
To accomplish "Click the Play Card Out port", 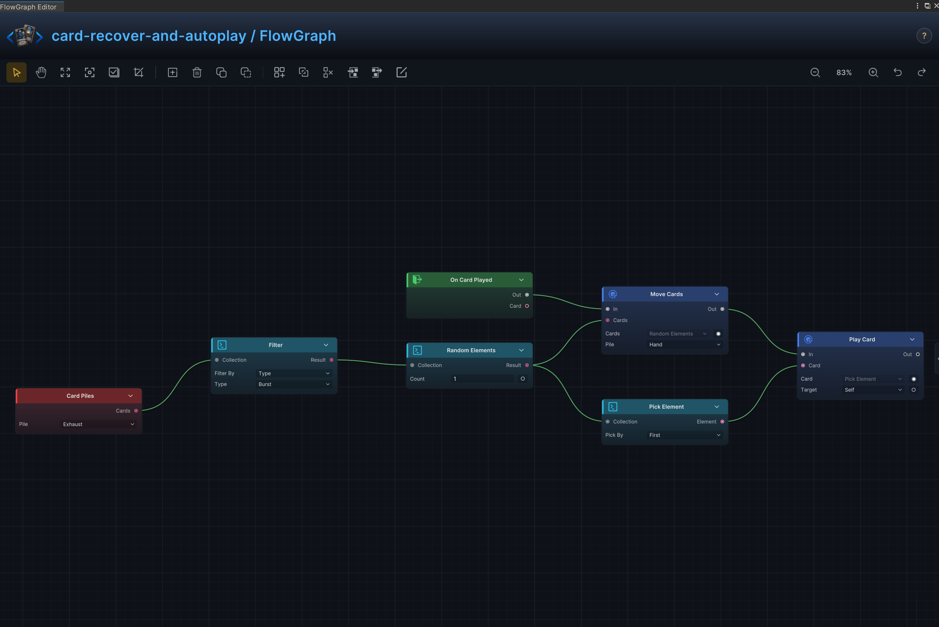I will [918, 354].
